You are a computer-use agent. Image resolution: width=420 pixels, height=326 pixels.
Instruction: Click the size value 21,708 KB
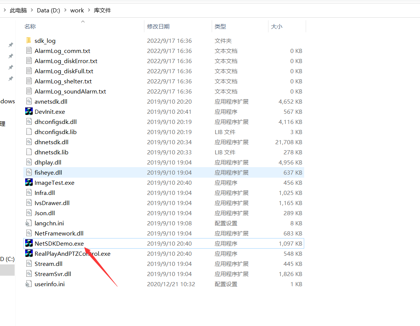(x=289, y=142)
